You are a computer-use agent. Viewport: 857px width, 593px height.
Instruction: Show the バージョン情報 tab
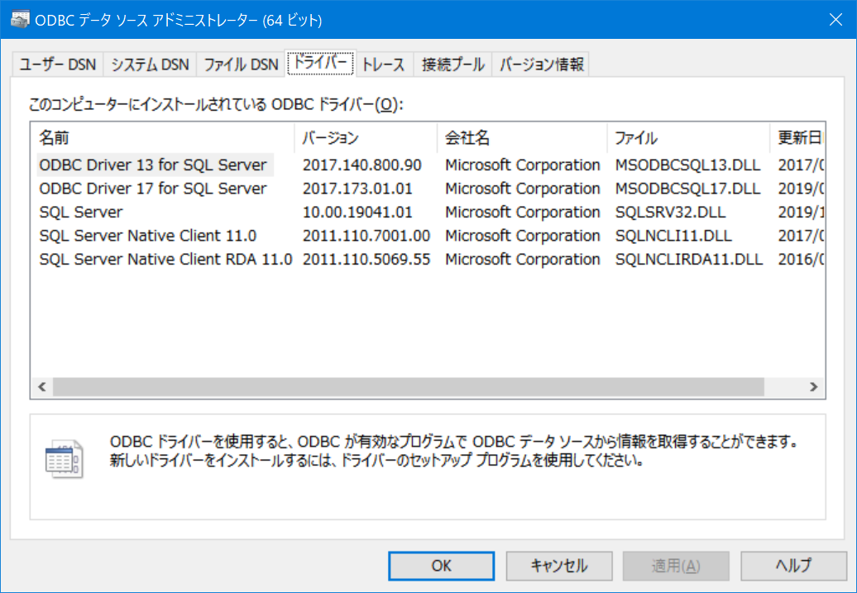[x=541, y=65]
